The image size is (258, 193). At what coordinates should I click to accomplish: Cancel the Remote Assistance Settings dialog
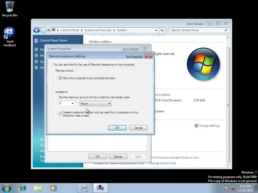coord(138,128)
